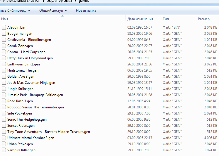
Task: Click the Urban Strike.gen file icon
Action: pos(4,144)
